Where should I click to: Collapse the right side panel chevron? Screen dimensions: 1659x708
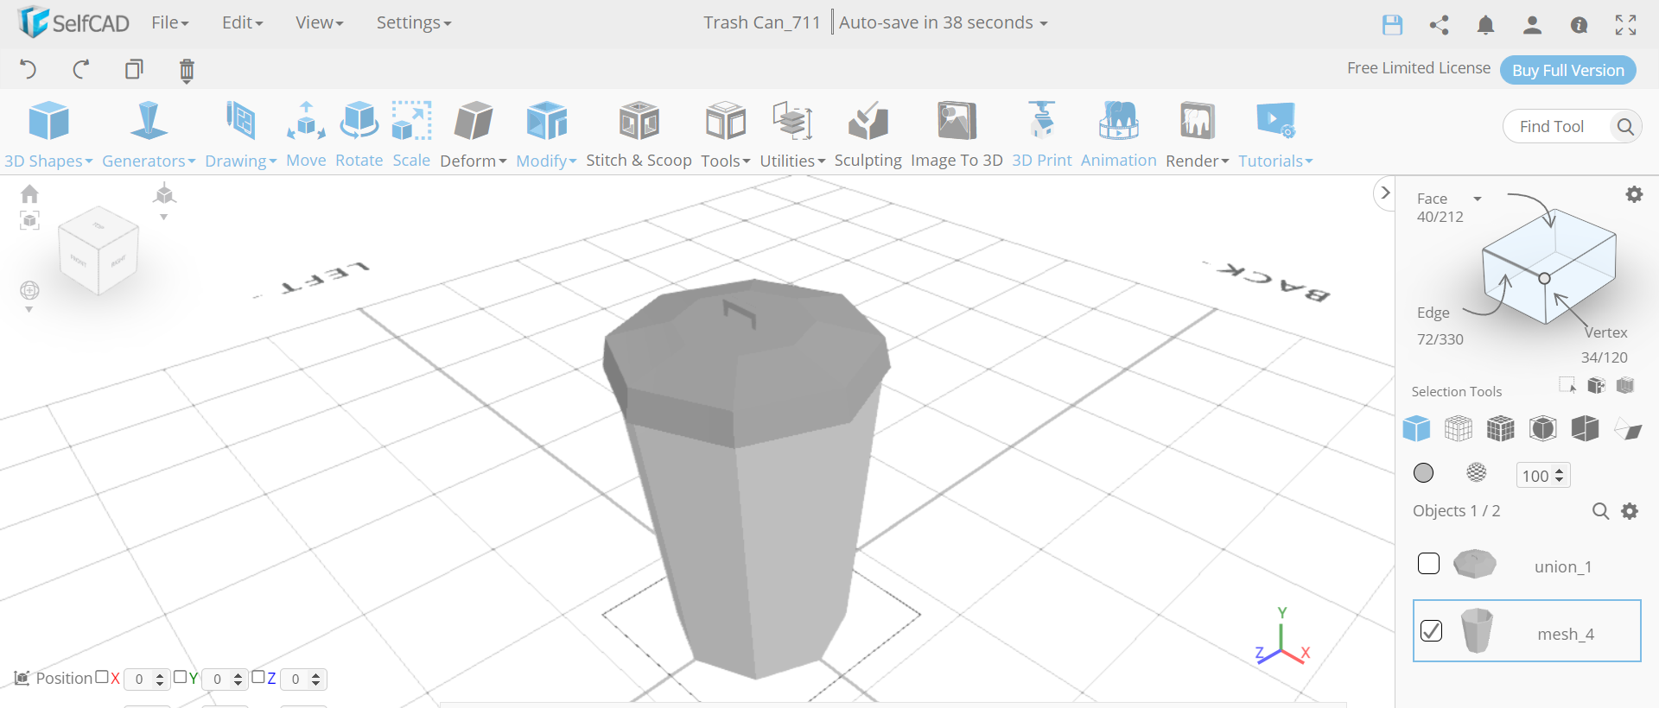click(1385, 193)
